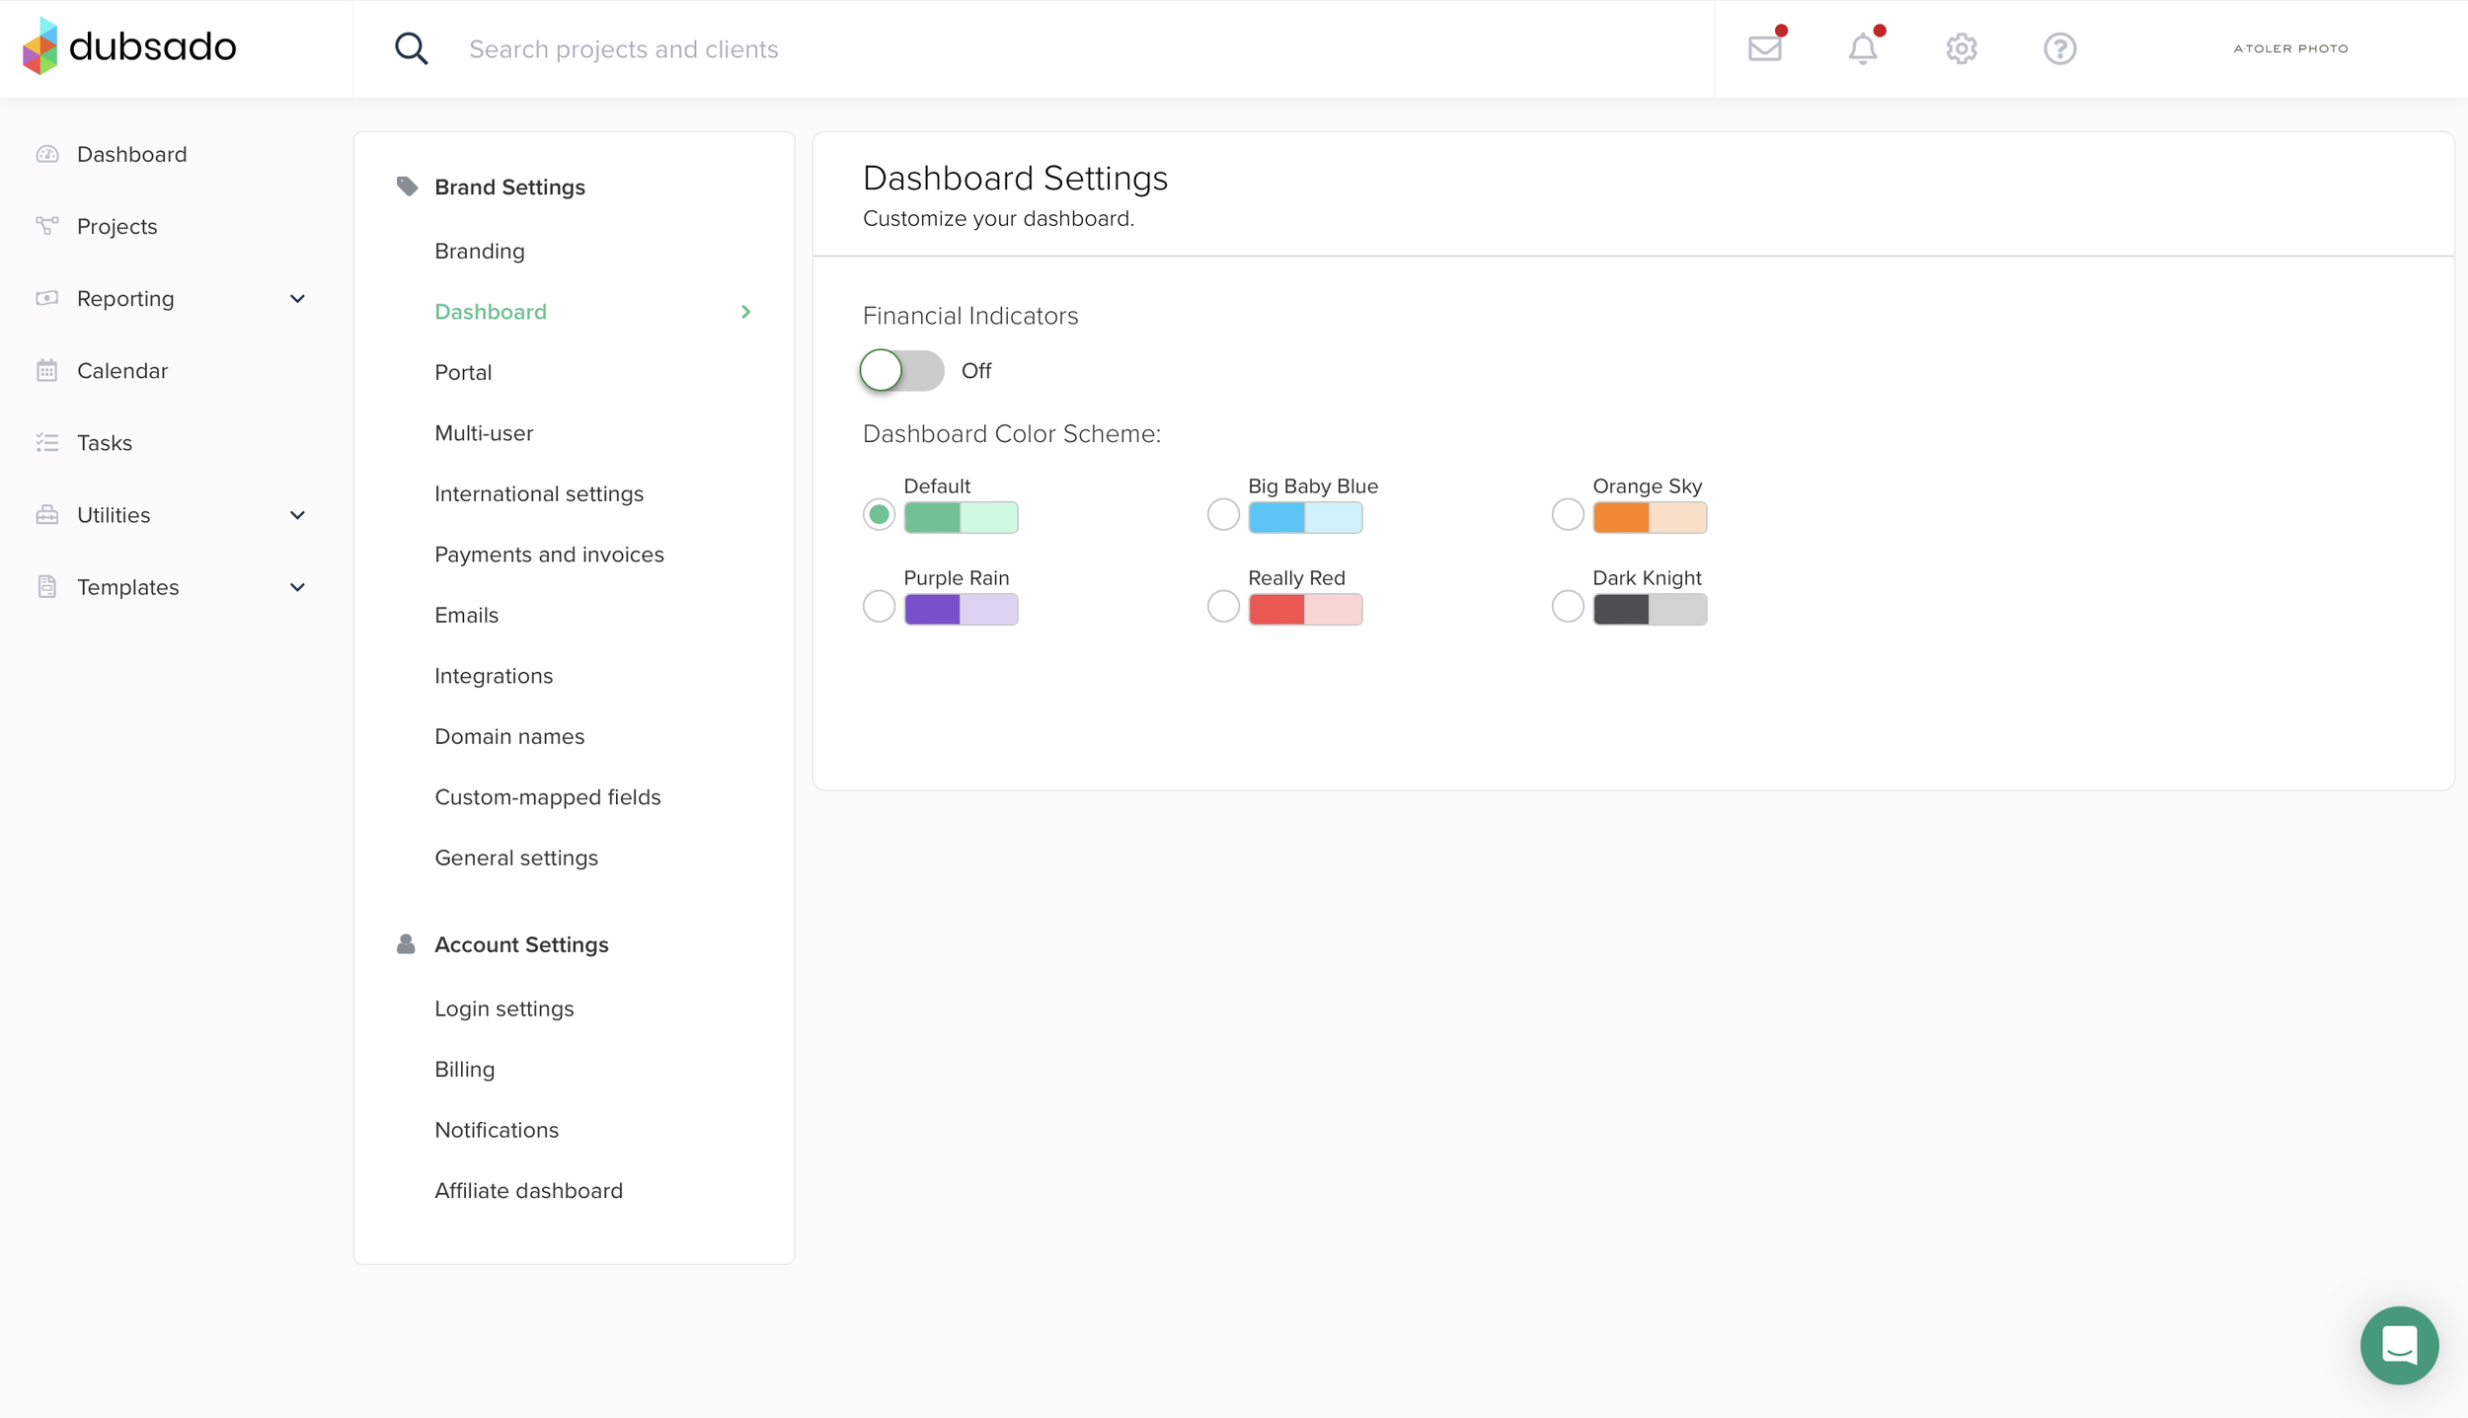Click the Dubsado logo
The width and height of the screenshot is (2468, 1418).
point(129,46)
